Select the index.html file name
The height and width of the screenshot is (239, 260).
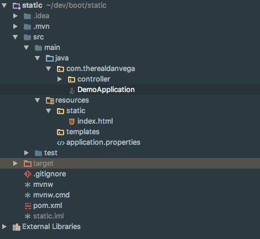coord(95,121)
